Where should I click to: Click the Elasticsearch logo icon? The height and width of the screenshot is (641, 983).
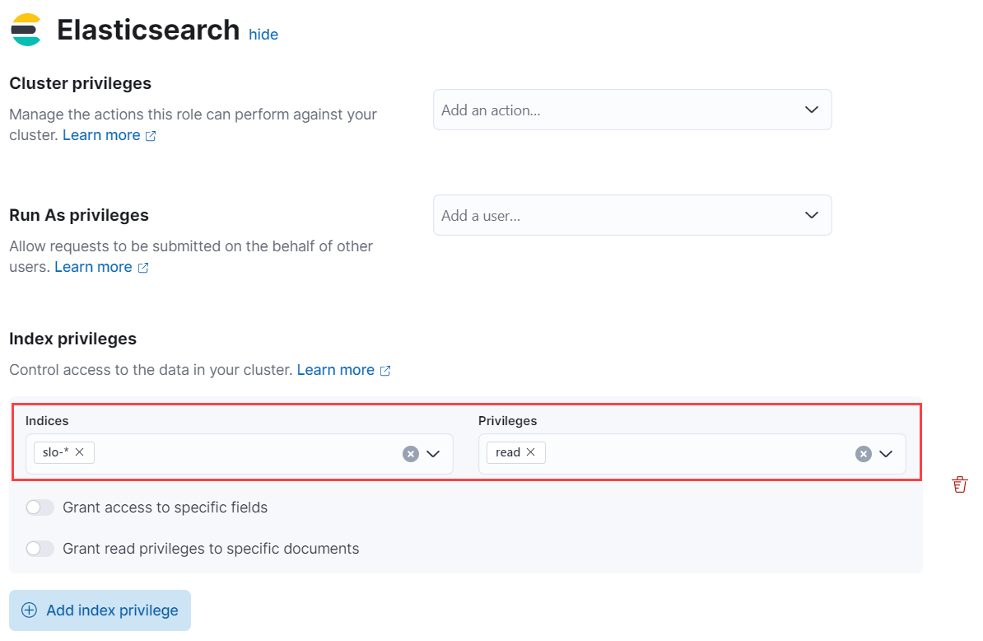point(26,30)
